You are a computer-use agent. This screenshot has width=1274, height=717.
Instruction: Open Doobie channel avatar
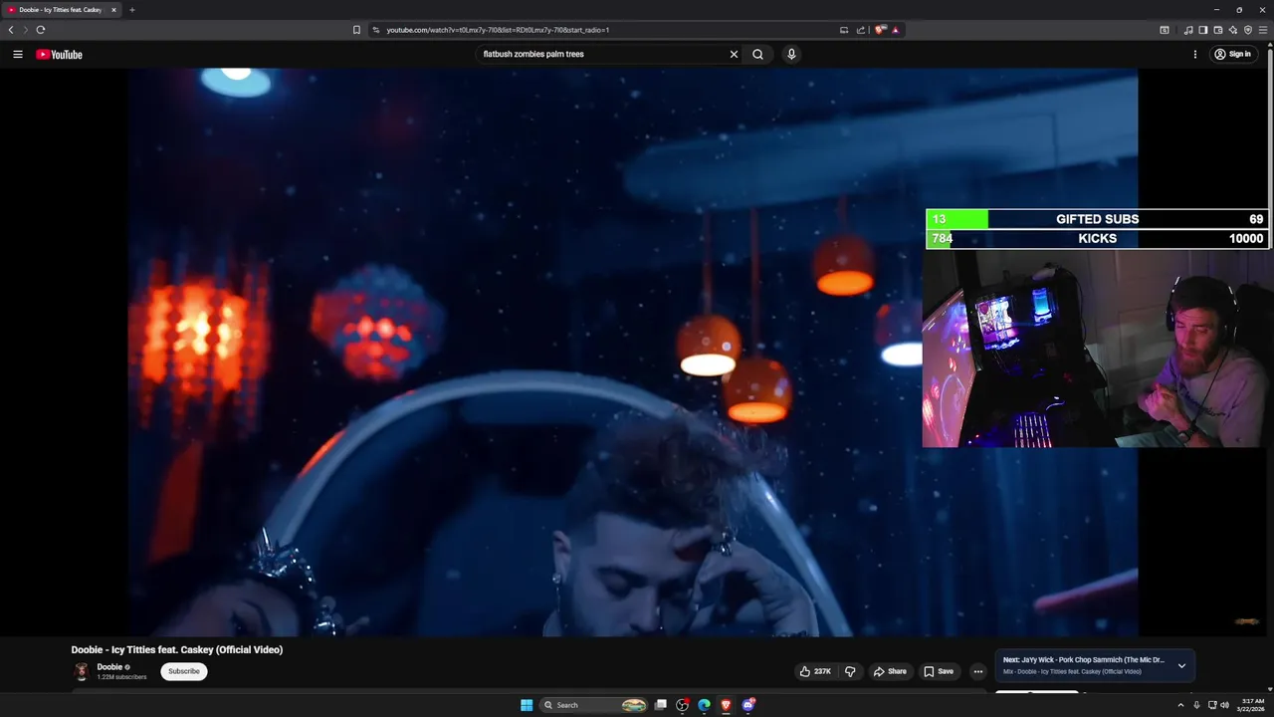click(82, 672)
